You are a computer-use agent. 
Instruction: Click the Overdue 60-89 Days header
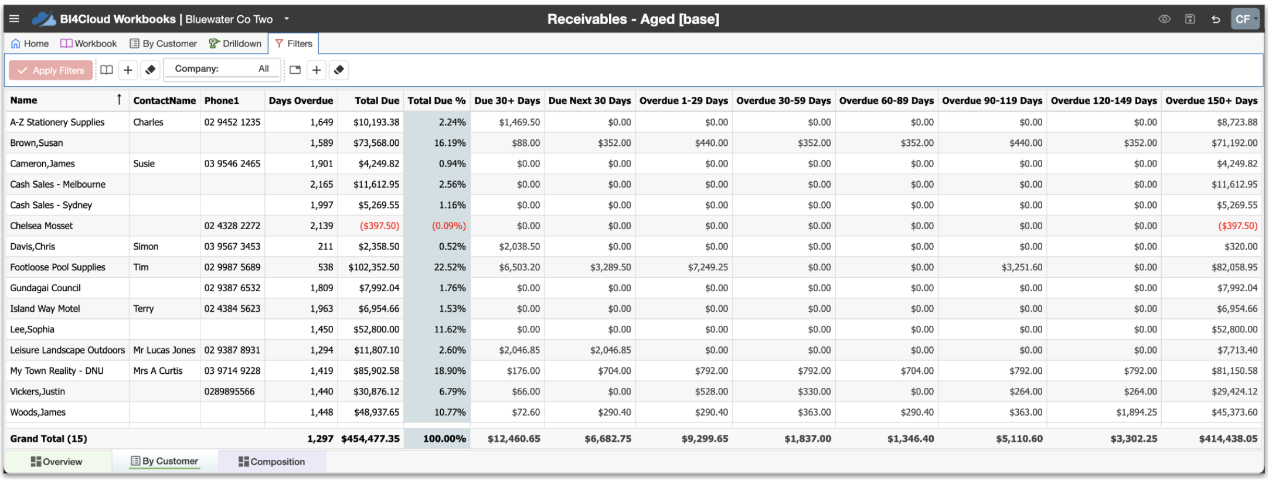tap(886, 100)
